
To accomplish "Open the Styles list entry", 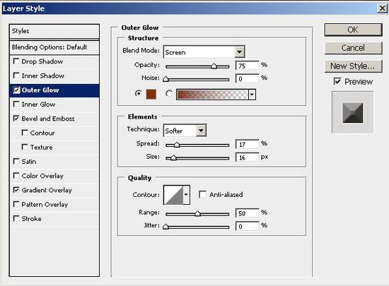I will click(54, 31).
